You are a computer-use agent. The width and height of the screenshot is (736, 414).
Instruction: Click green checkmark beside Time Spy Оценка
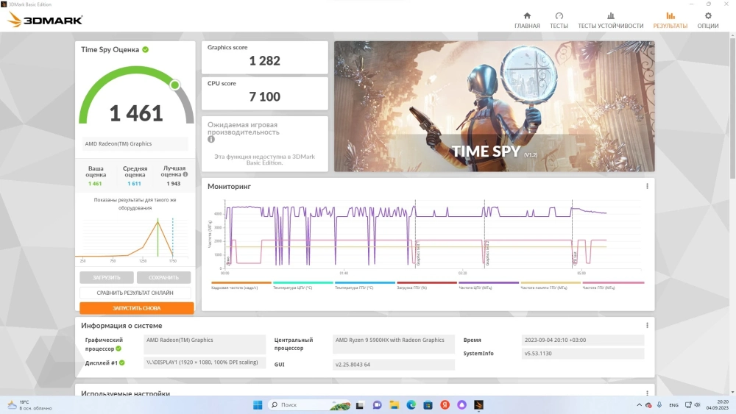[146, 49]
